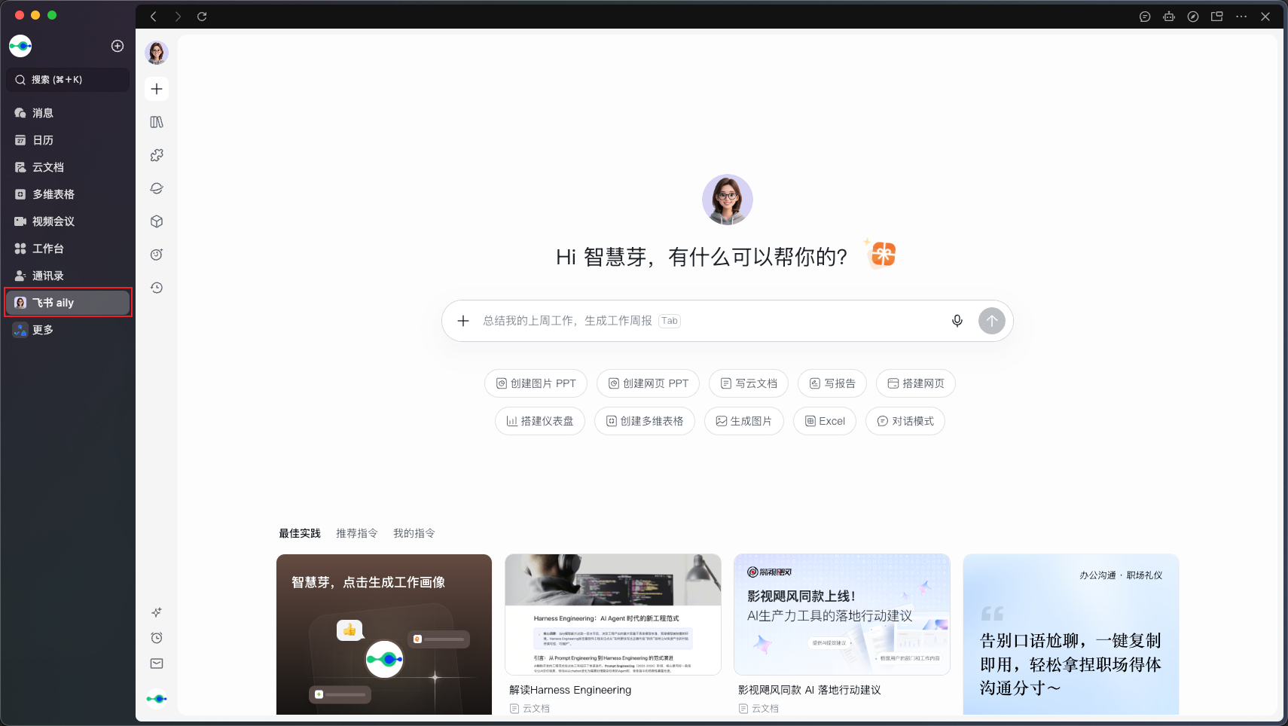Open 通讯录 contacts section

(68, 276)
